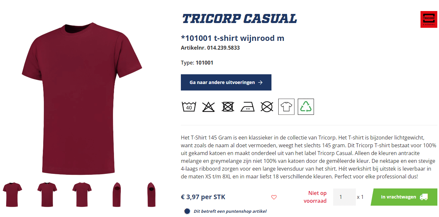Select the first t-shirt thumbnail
439x217 pixels.
click(12, 195)
